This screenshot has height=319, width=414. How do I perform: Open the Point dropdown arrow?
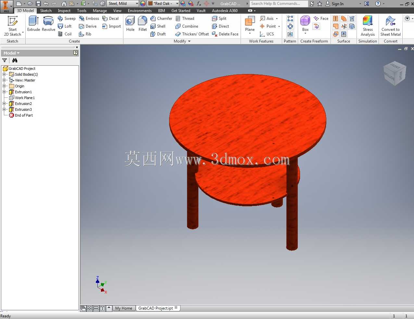click(x=279, y=26)
